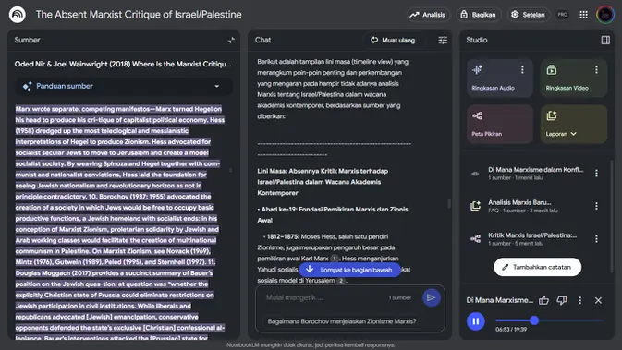Screen dimensions: 622x350
Task: Click the chat panel scrollbar
Action: [449, 203]
